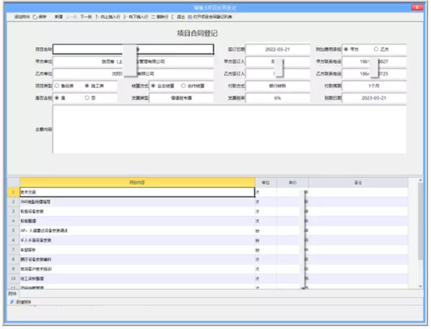Viewport: 431px width, 329px height.
Task: Open the 发票类型 field showing 增值税专票
Action: tap(181, 98)
